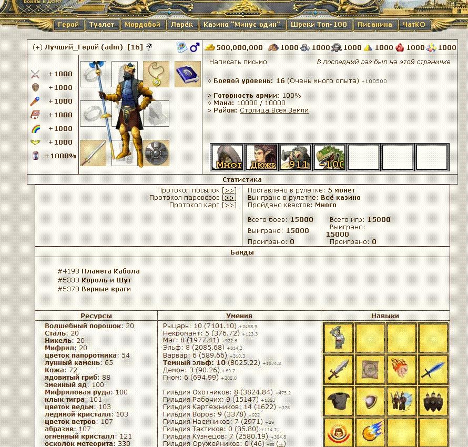Select the elf army unit portrait

262,157
